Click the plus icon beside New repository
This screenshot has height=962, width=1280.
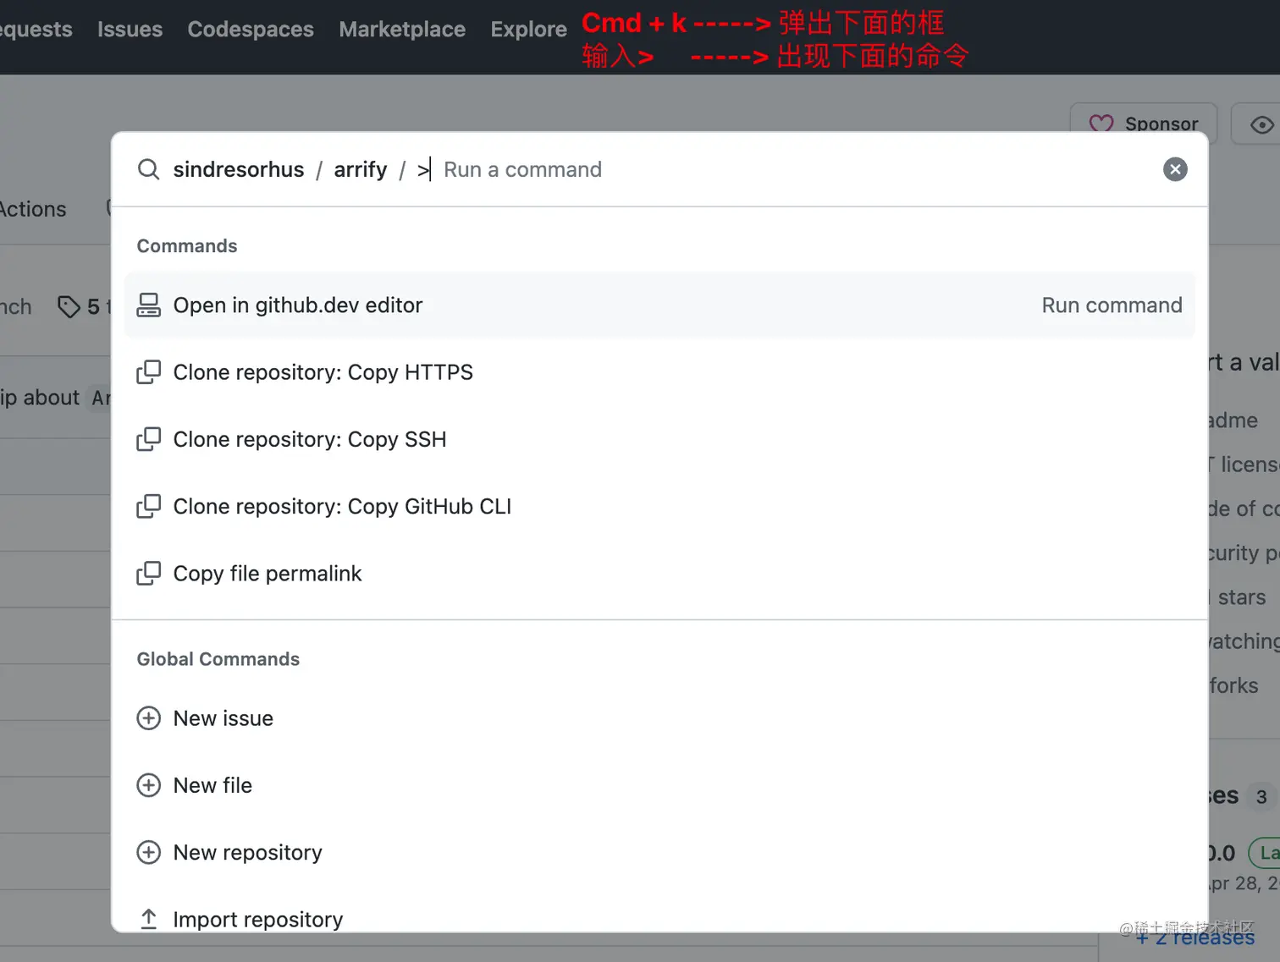click(x=148, y=852)
